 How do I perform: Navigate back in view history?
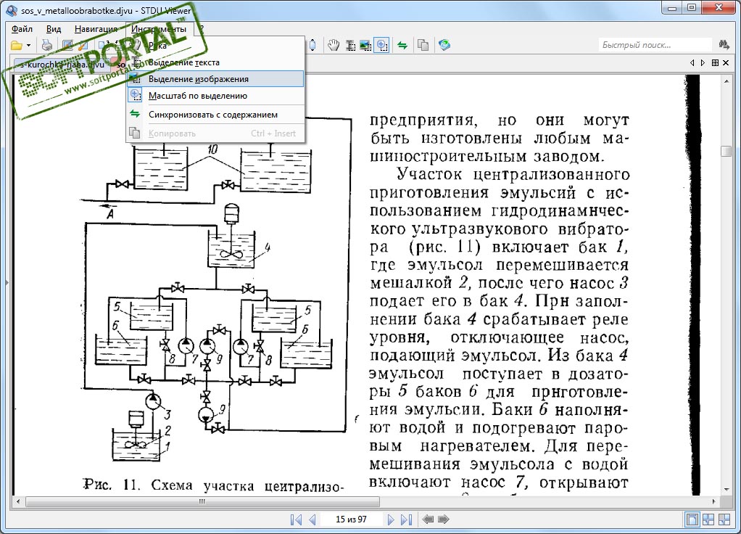coord(428,519)
